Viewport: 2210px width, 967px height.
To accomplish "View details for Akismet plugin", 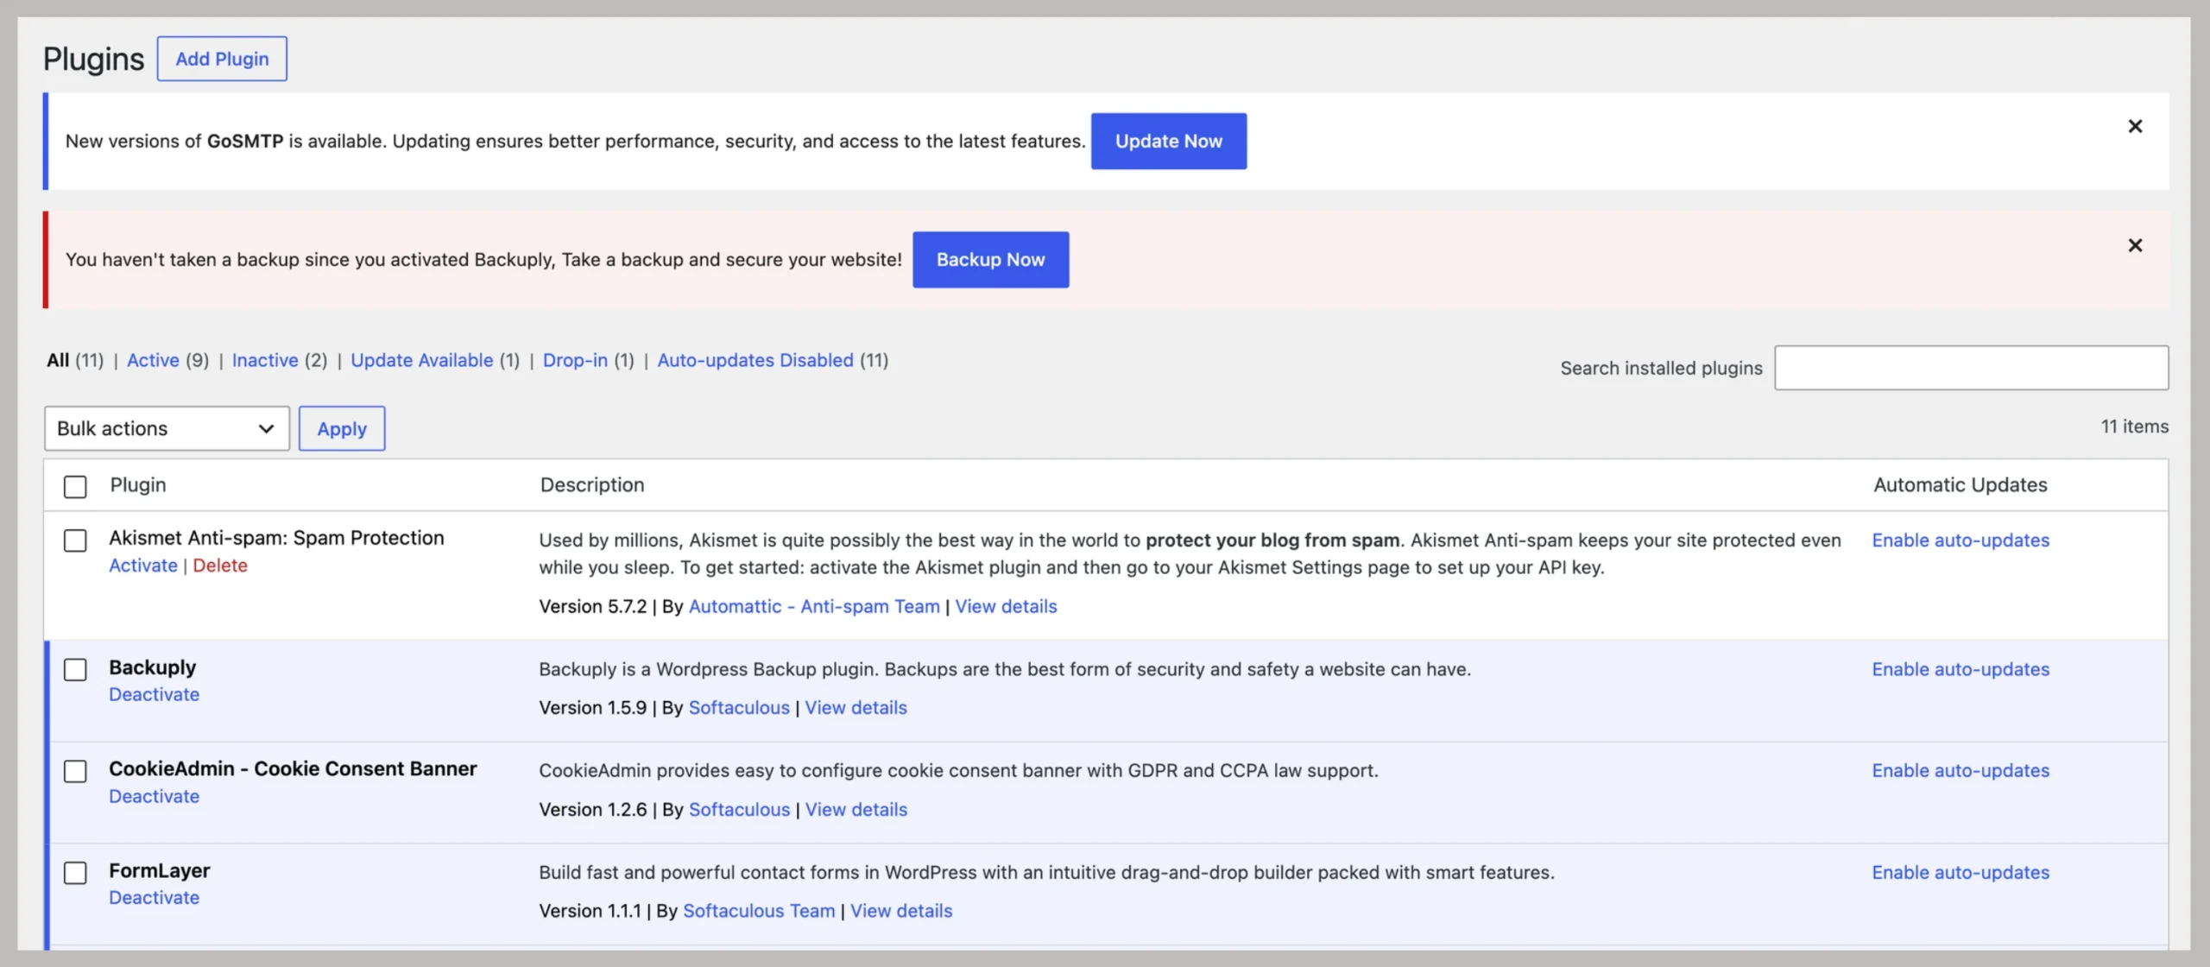I will [x=1006, y=606].
